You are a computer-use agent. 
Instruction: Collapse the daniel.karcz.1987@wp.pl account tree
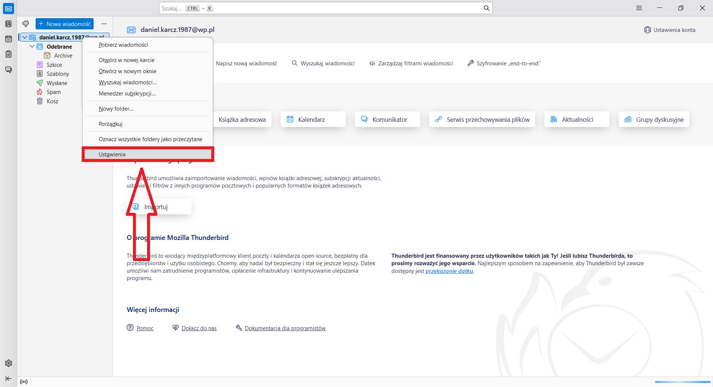click(25, 37)
